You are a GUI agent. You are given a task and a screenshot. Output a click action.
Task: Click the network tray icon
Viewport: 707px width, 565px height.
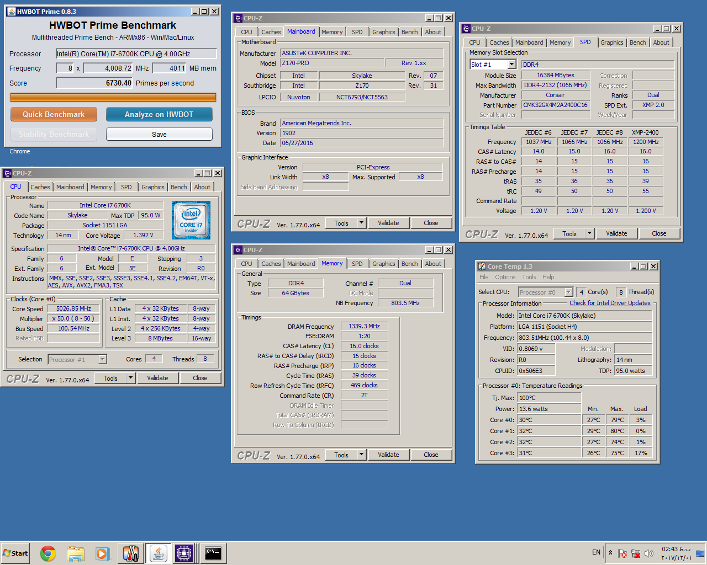pos(636,553)
